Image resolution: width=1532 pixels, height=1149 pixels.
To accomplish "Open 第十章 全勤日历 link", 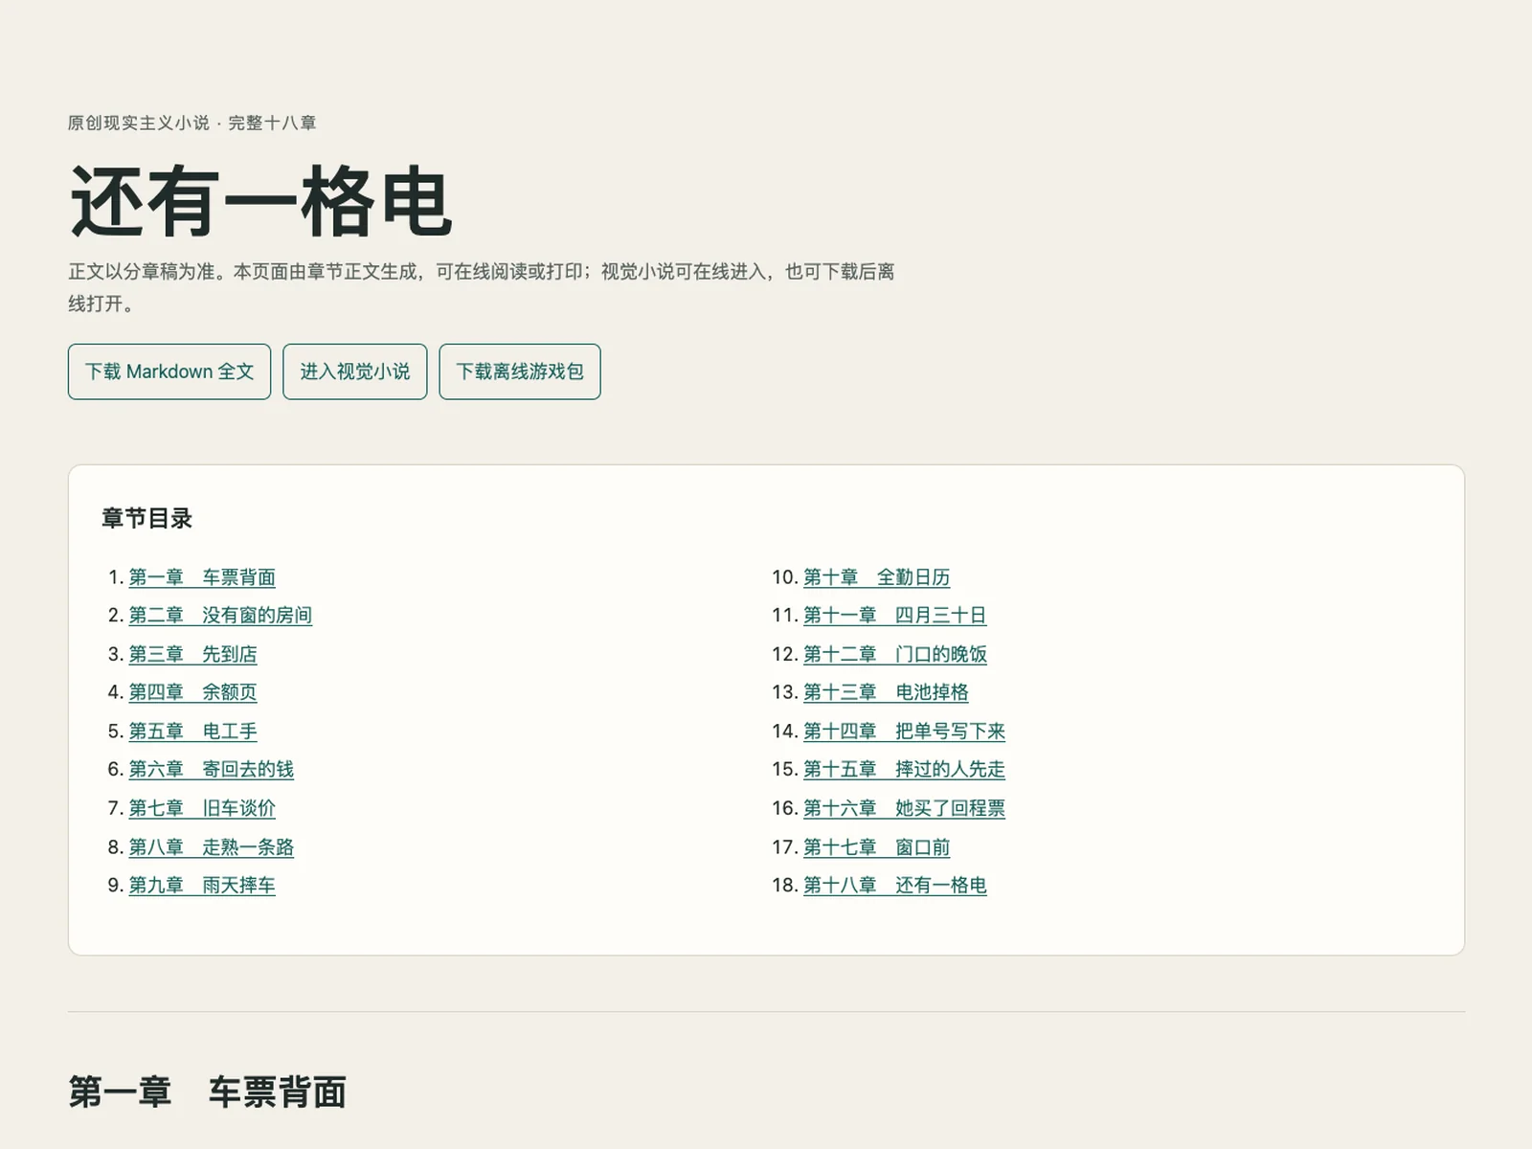I will pos(876,577).
